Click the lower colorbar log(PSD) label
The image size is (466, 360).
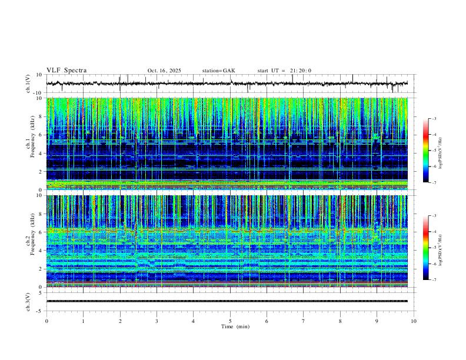[440, 250]
